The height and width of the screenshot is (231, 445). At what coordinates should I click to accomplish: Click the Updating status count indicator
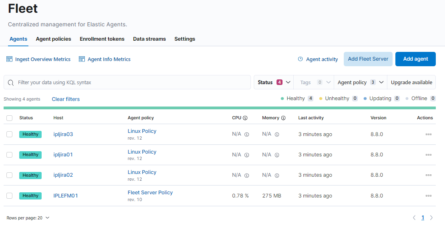pyautogui.click(x=381, y=99)
